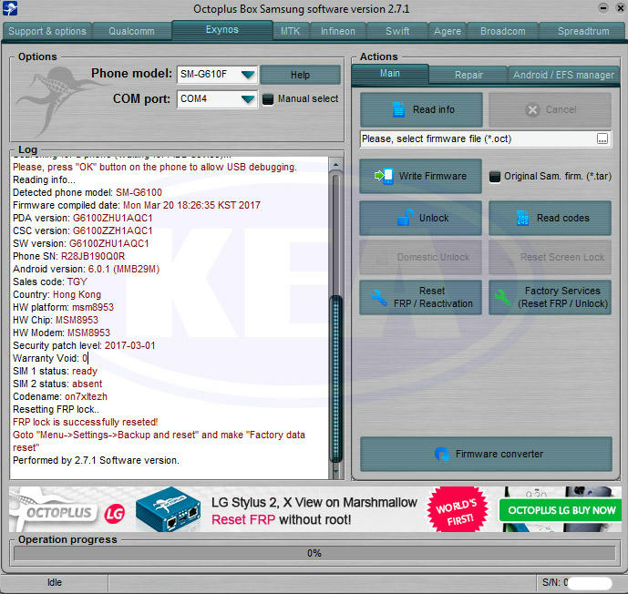The image size is (628, 594).
Task: Click the Operation progress bar
Action: click(x=314, y=553)
